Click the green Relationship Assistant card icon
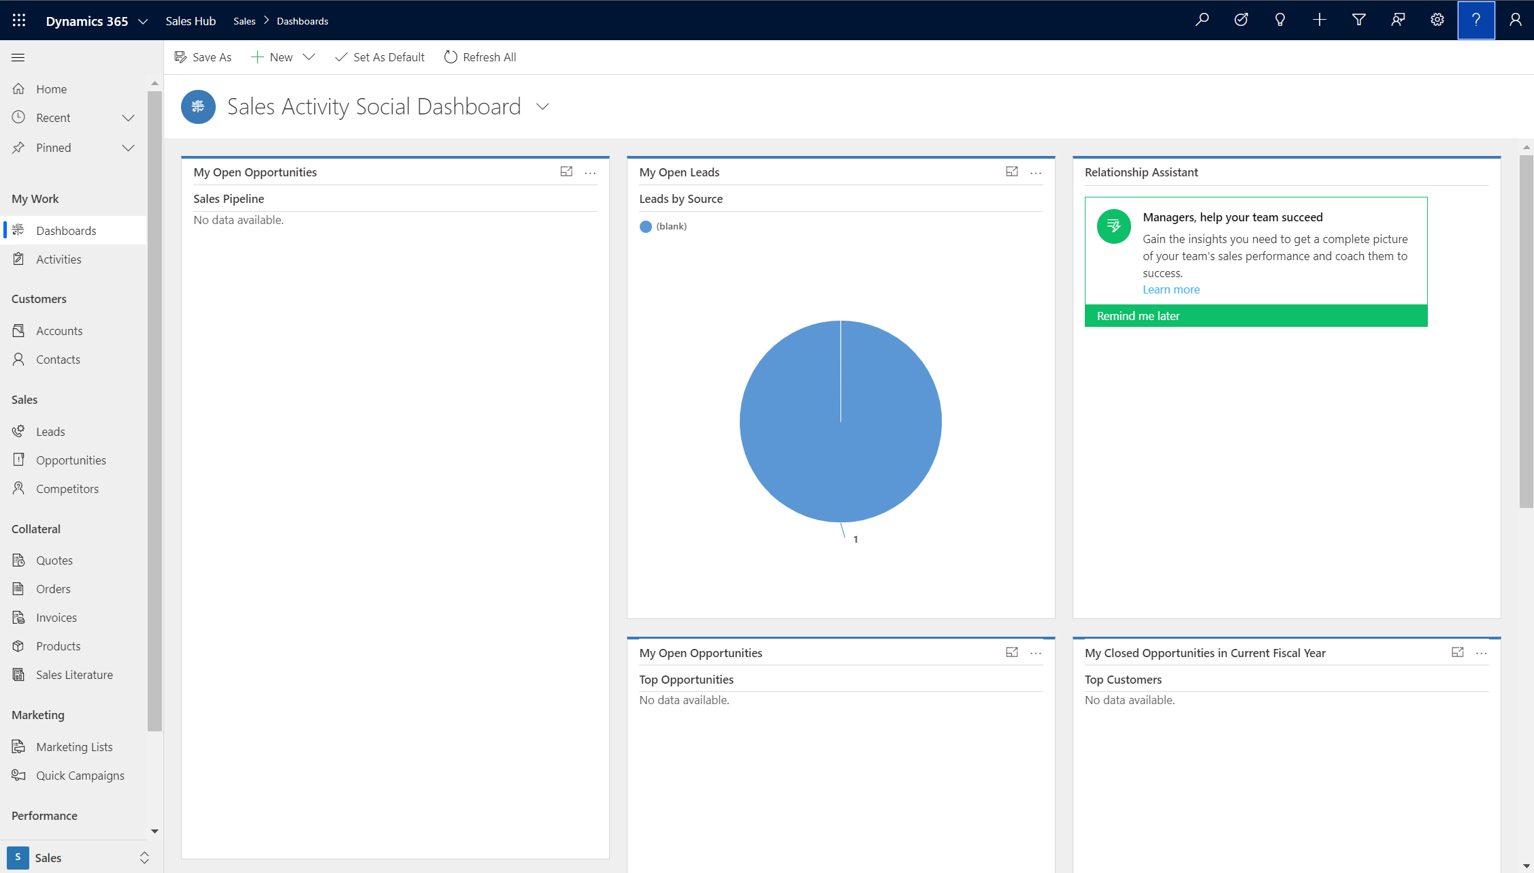This screenshot has width=1534, height=873. [x=1114, y=226]
